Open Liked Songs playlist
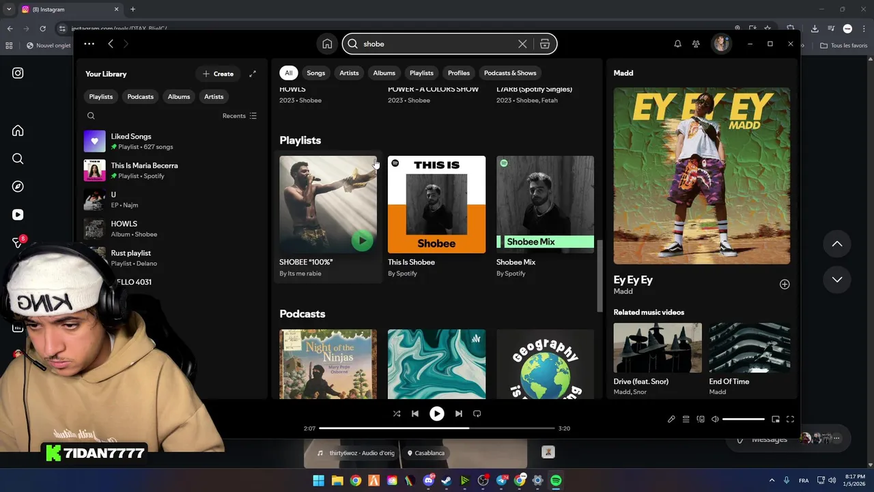Image resolution: width=874 pixels, height=492 pixels. click(171, 141)
